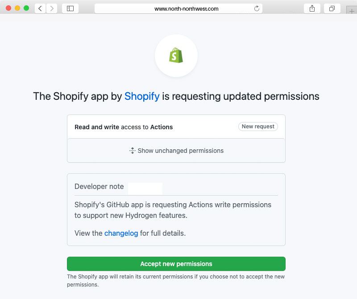Open the changelog link
The width and height of the screenshot is (357, 299).
click(121, 233)
